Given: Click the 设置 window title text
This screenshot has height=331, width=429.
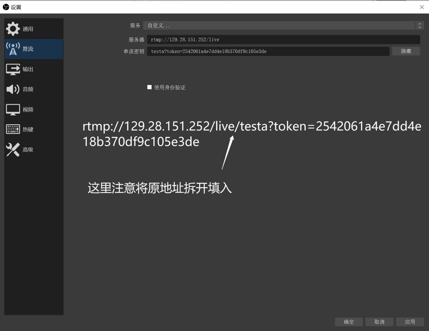Looking at the screenshot, I should click(x=16, y=7).
